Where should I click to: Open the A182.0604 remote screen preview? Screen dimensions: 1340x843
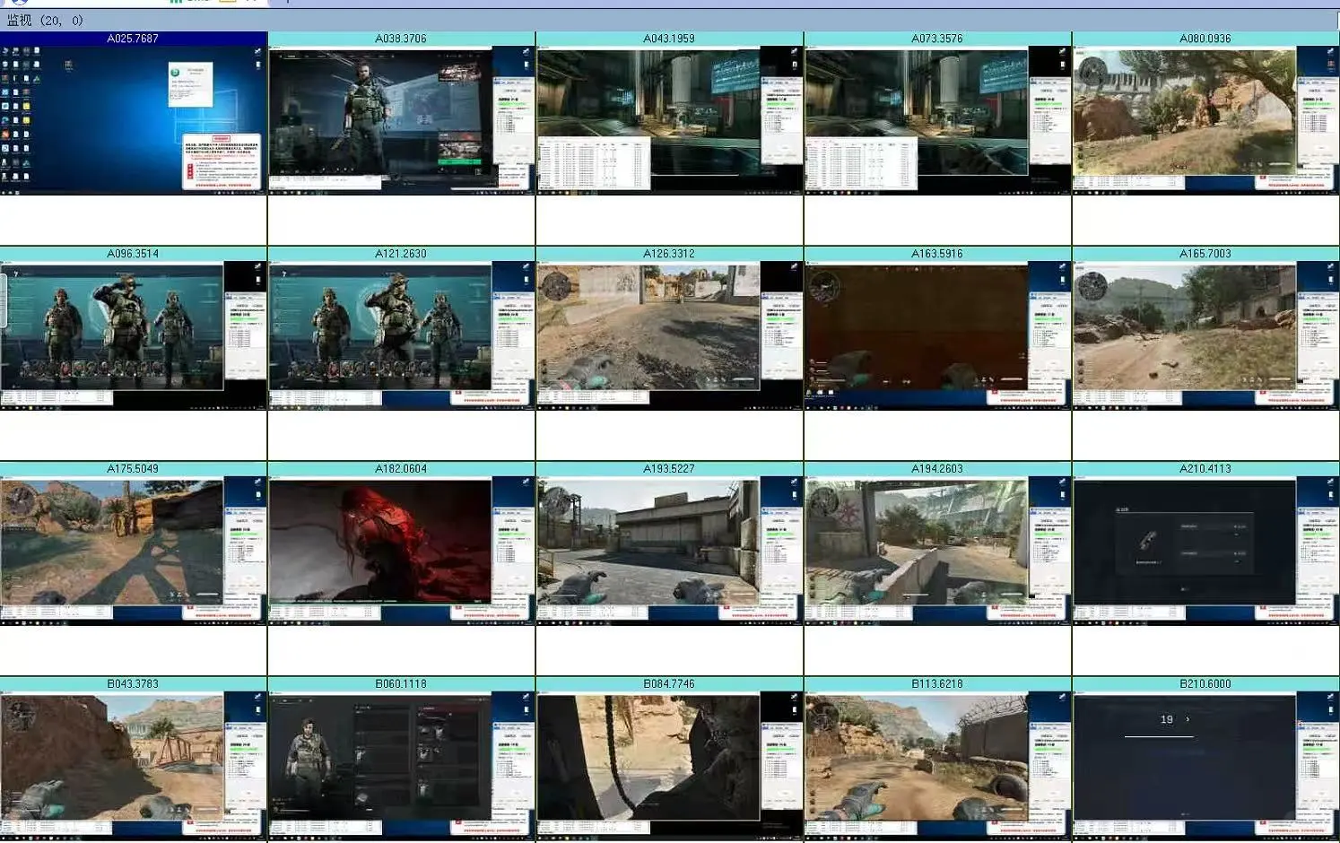click(401, 551)
